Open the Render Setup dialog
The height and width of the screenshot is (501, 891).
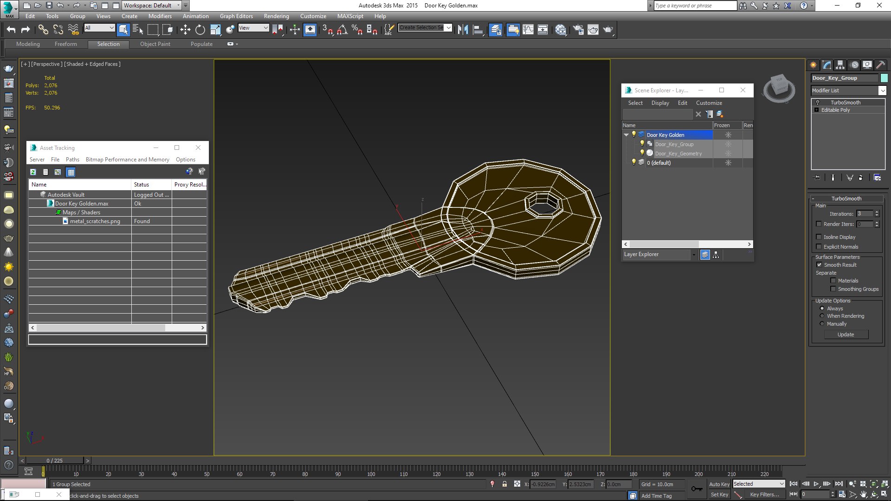point(578,30)
